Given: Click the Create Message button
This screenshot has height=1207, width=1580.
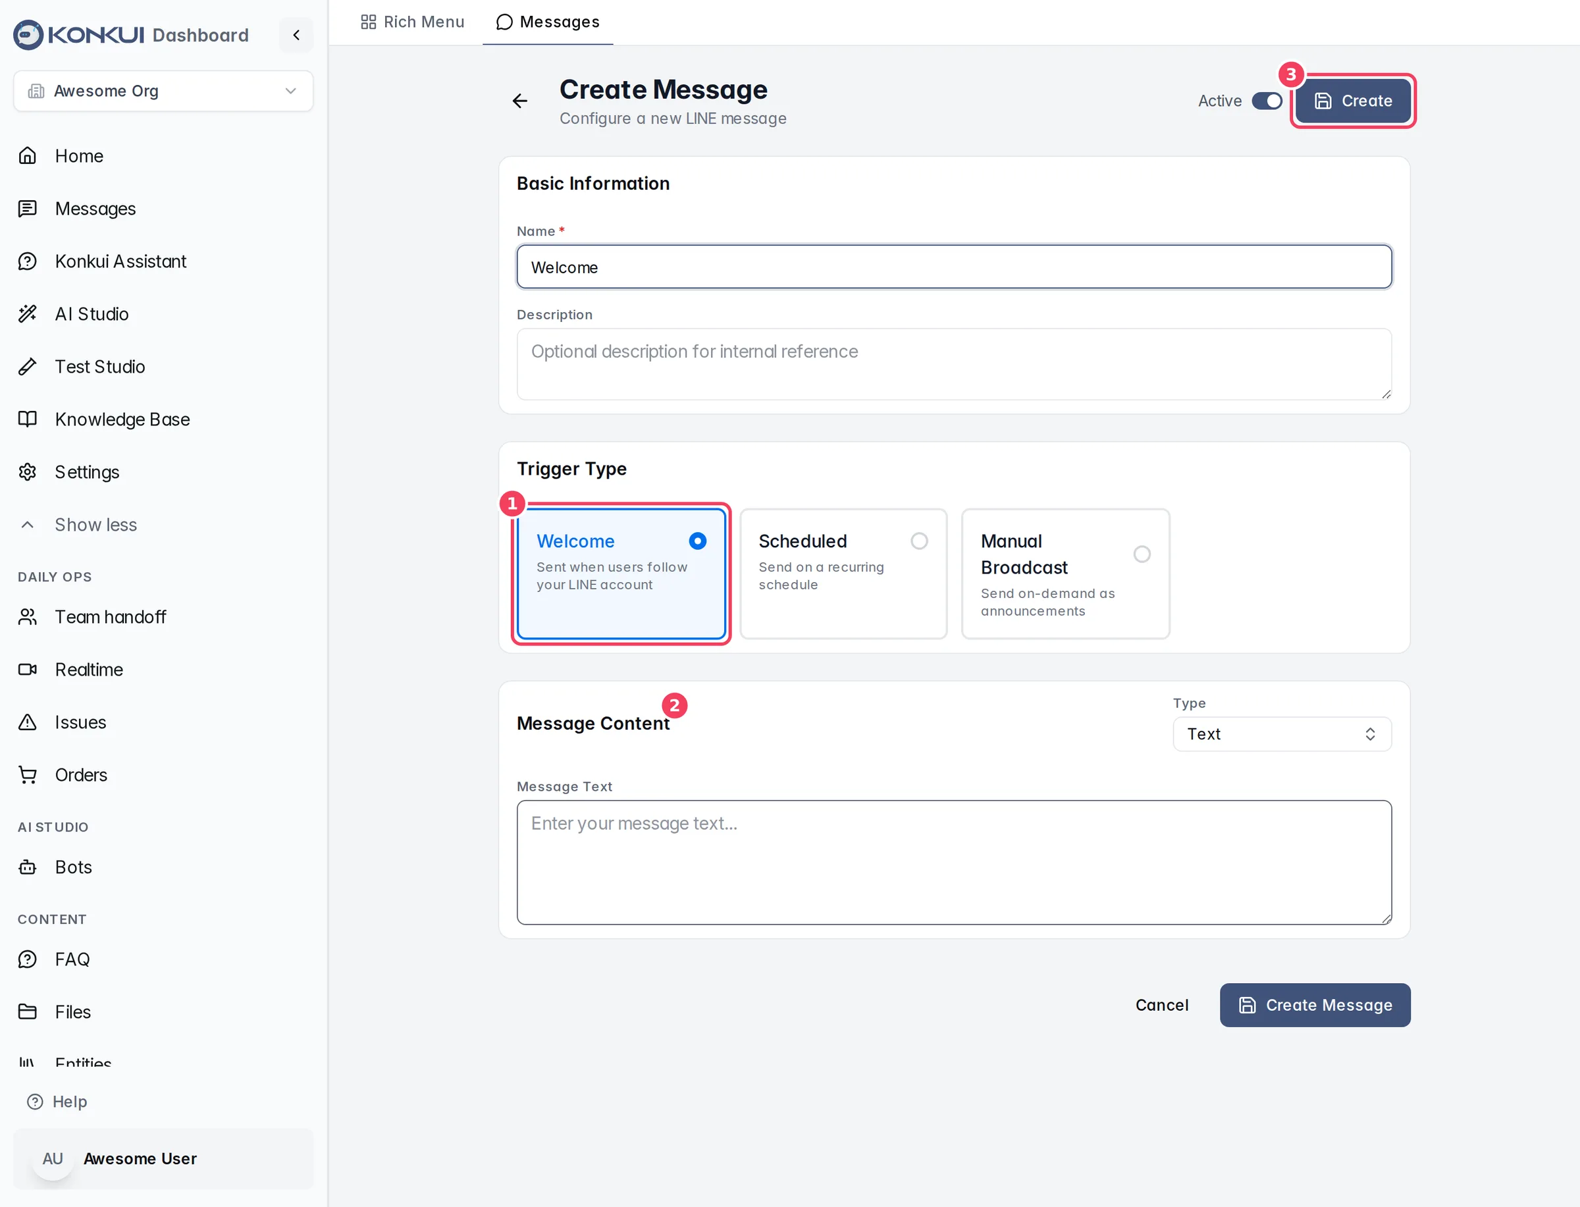Looking at the screenshot, I should coord(1315,1004).
